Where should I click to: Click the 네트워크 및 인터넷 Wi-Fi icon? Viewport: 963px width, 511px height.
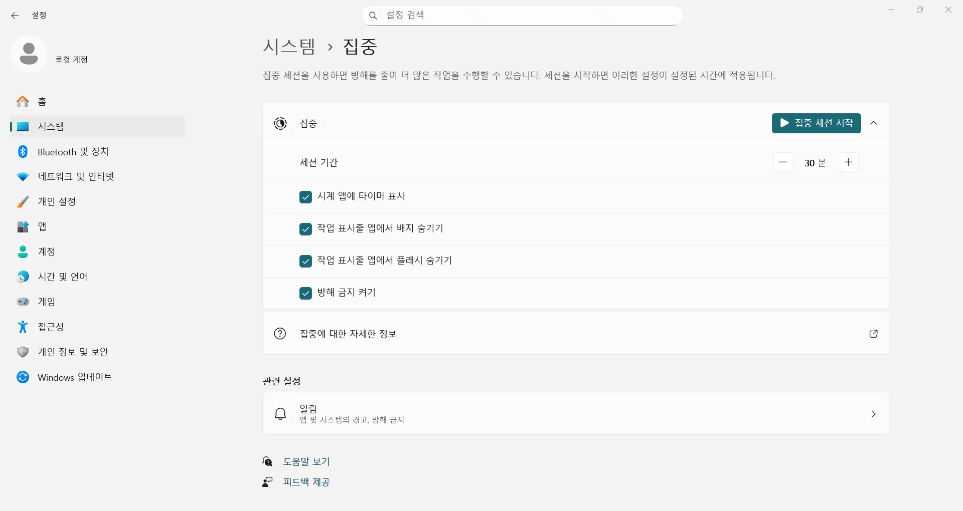click(23, 176)
